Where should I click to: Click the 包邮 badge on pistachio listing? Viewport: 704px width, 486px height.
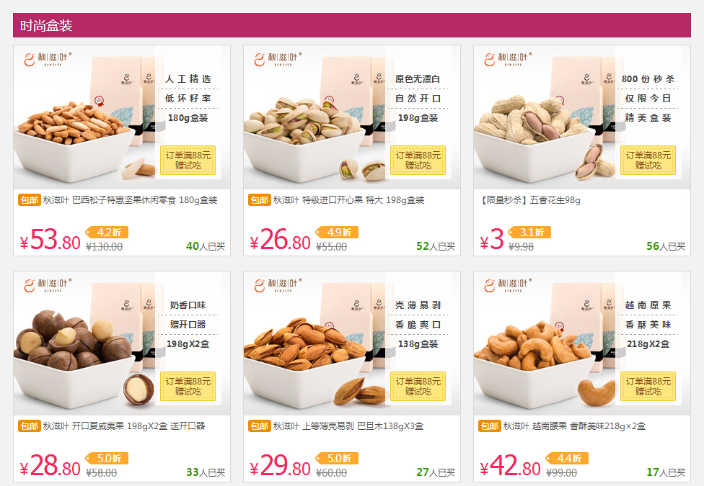260,200
